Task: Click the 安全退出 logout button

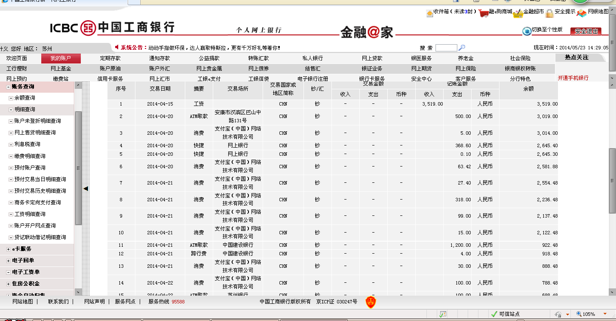Action: pos(586,31)
